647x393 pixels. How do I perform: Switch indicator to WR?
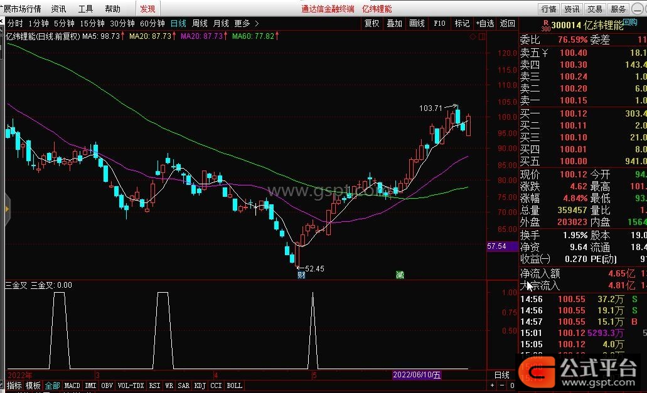169,385
